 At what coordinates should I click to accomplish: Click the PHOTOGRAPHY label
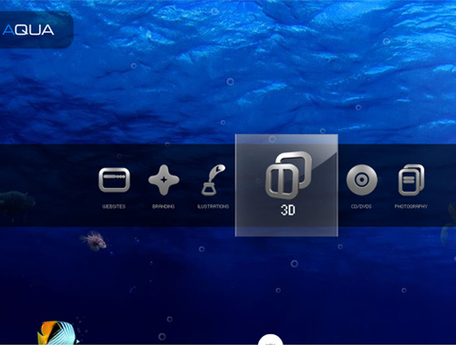[411, 206]
